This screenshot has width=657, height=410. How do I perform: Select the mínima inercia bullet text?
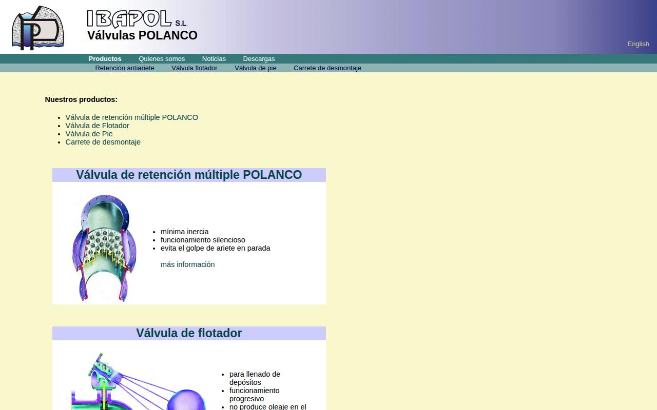185,232
